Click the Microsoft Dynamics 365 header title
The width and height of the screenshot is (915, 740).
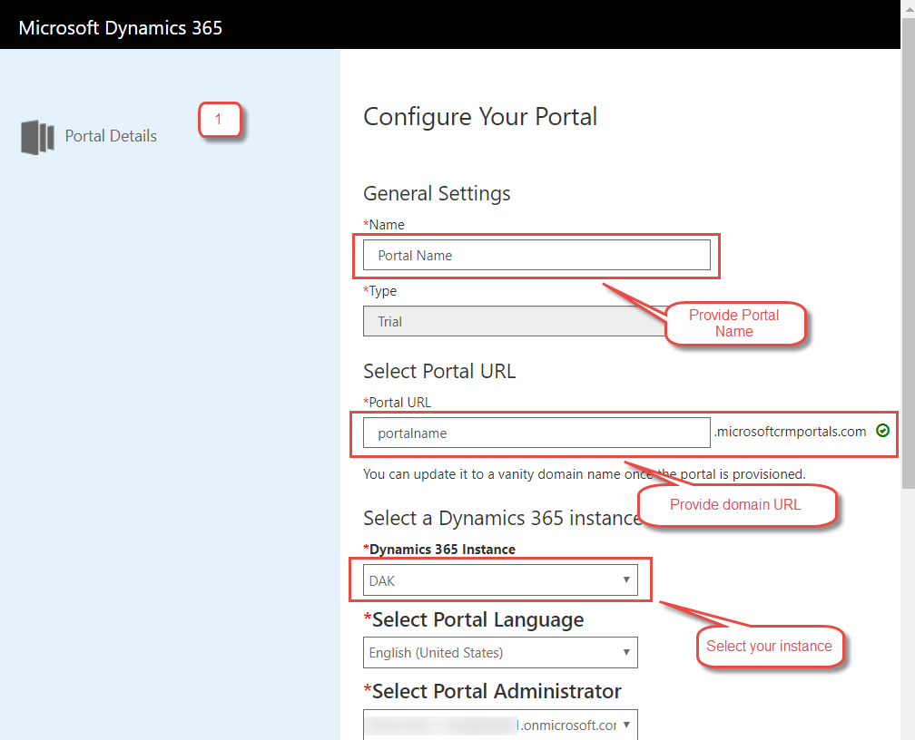coord(120,27)
